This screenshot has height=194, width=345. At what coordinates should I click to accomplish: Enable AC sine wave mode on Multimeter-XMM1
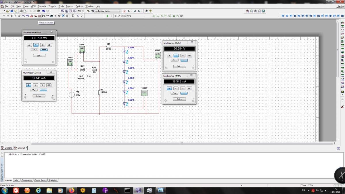[174, 60]
